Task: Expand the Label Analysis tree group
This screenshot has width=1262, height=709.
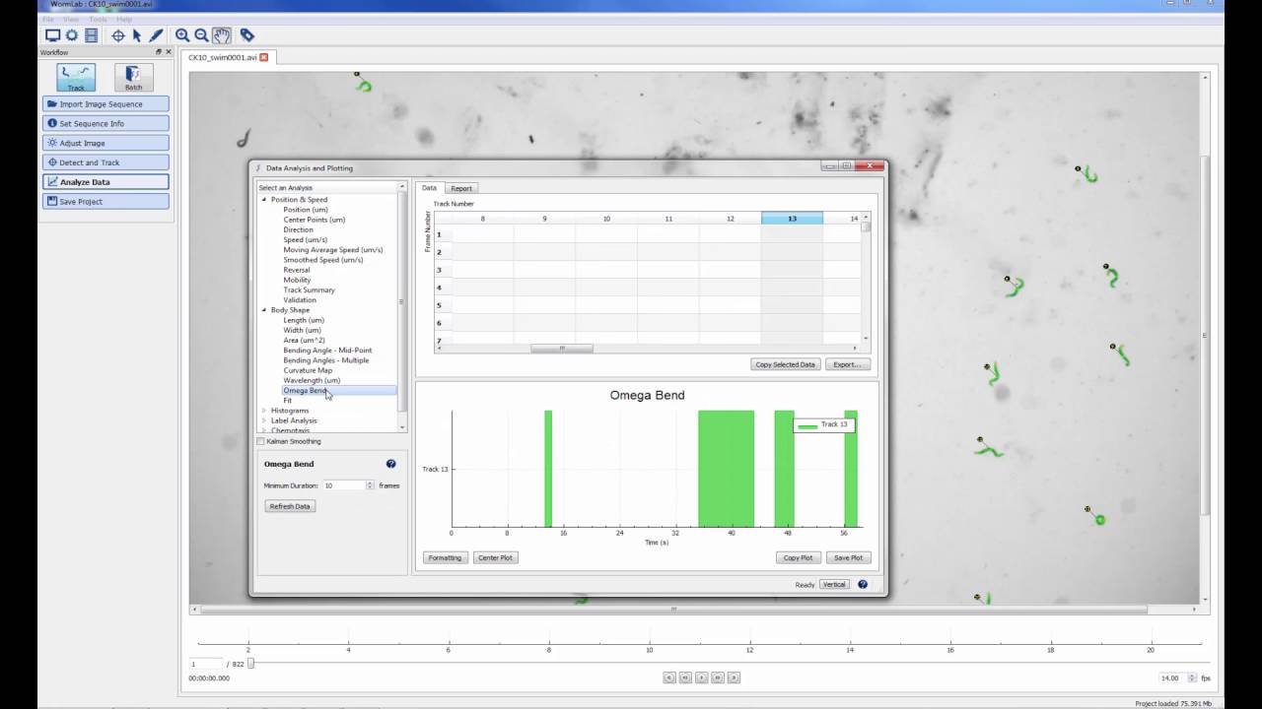Action: (x=264, y=420)
